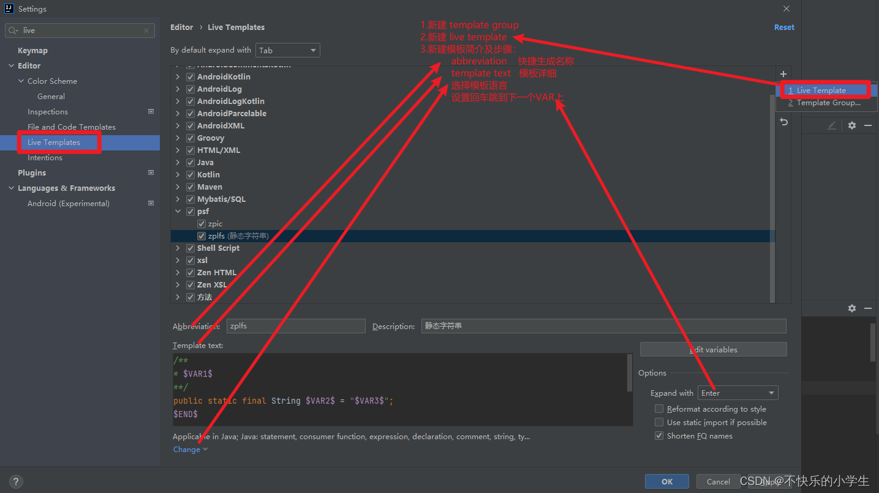This screenshot has height=493, width=879.
Task: Click the plus icon to add template
Action: point(783,74)
